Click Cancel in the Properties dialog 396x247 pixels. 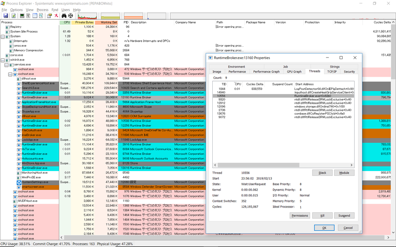[348, 228]
